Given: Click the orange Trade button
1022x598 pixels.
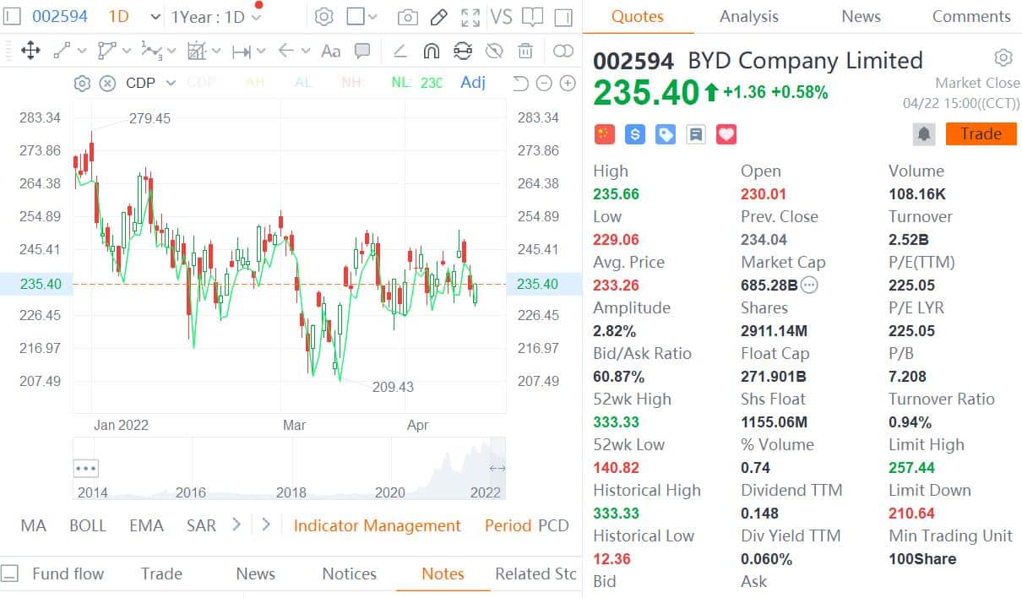Looking at the screenshot, I should (x=981, y=133).
